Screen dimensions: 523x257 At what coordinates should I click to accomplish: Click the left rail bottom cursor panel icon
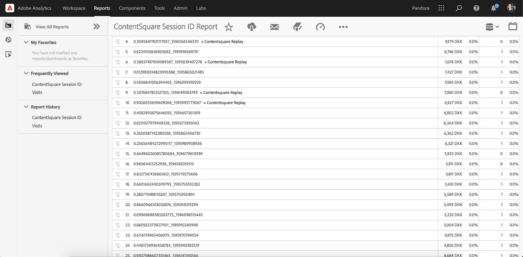[8, 54]
